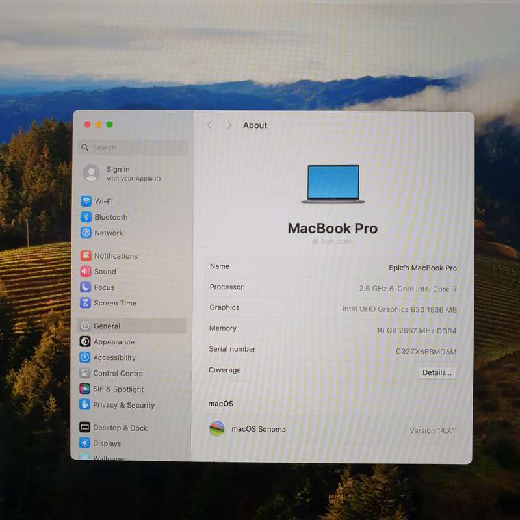Open Focus moon icon
The width and height of the screenshot is (520, 520).
(x=86, y=287)
